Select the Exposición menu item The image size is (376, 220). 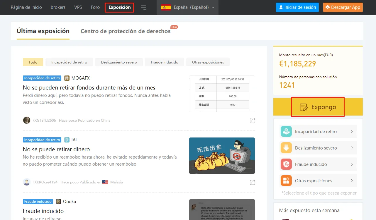click(x=119, y=7)
